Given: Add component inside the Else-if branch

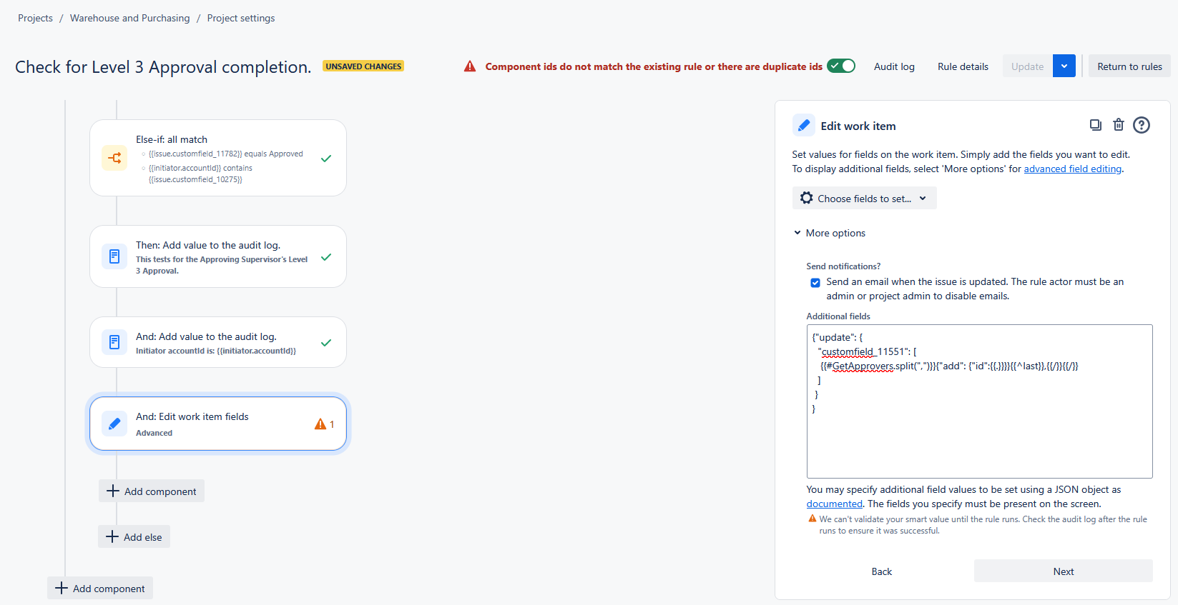Looking at the screenshot, I should click(x=152, y=491).
